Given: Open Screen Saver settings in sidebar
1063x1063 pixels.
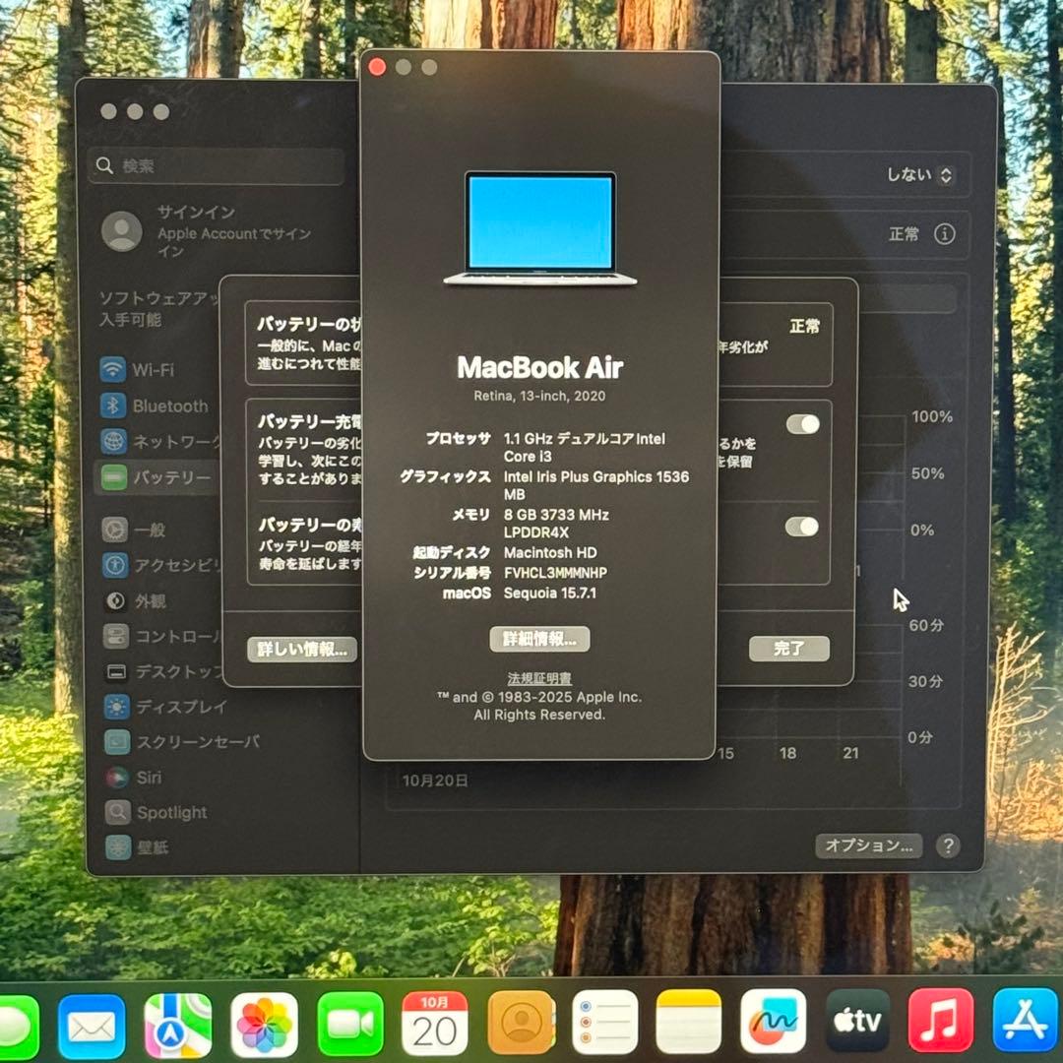Looking at the screenshot, I should (182, 742).
